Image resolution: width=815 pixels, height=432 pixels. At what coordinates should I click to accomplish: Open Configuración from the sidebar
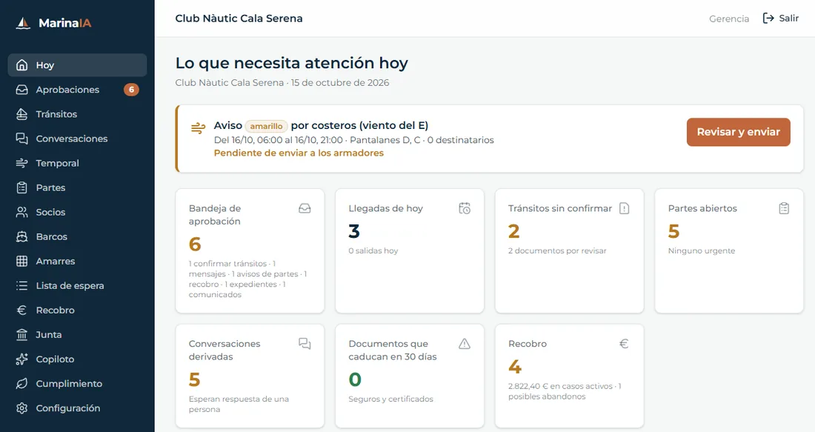(x=78, y=408)
